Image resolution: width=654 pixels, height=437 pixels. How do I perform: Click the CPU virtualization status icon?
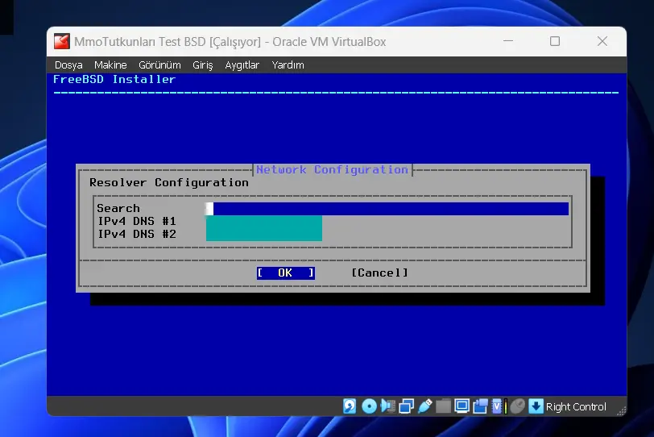[499, 406]
